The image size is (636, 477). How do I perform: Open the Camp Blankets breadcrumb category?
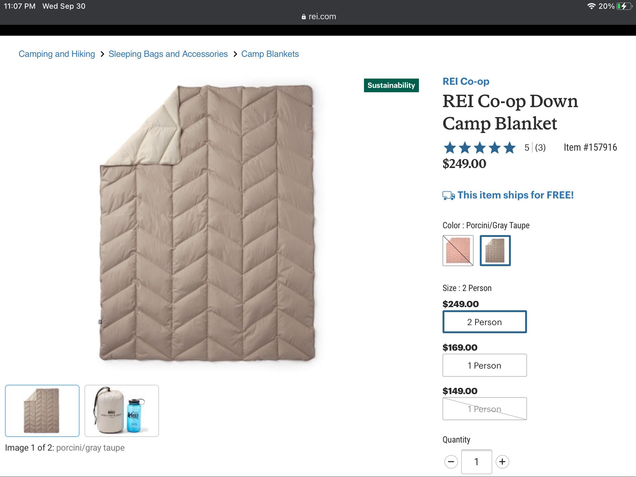click(x=270, y=54)
